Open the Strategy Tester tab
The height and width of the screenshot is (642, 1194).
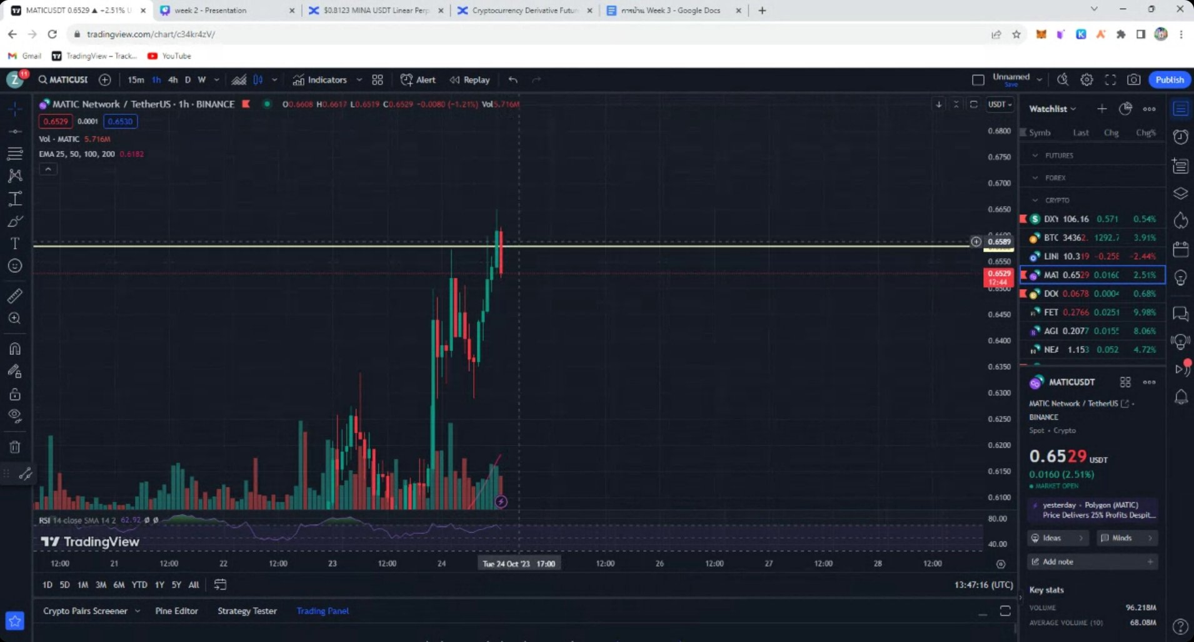pos(247,611)
